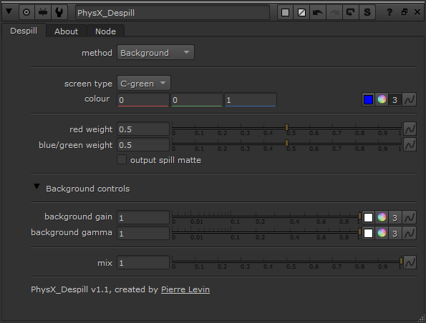Enable the output spill matte checkbox
The image size is (426, 323).
(122, 159)
